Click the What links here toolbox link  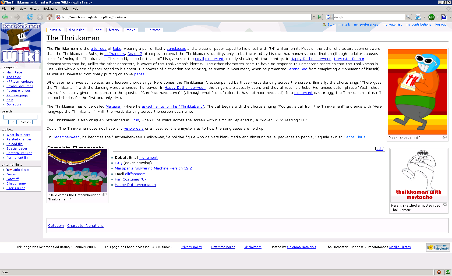pos(18,135)
